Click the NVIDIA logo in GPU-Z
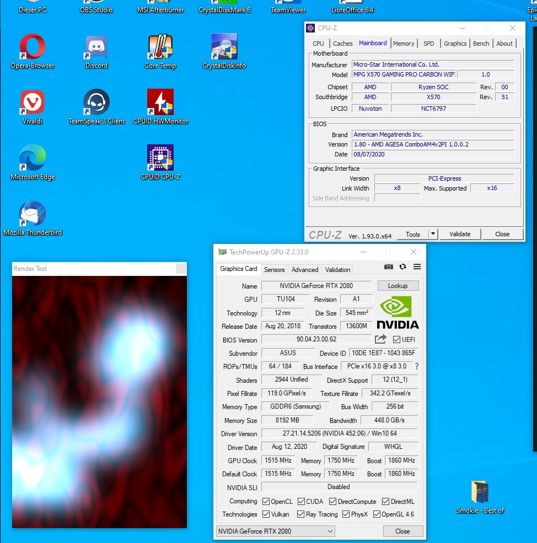The height and width of the screenshot is (543, 537). (398, 312)
